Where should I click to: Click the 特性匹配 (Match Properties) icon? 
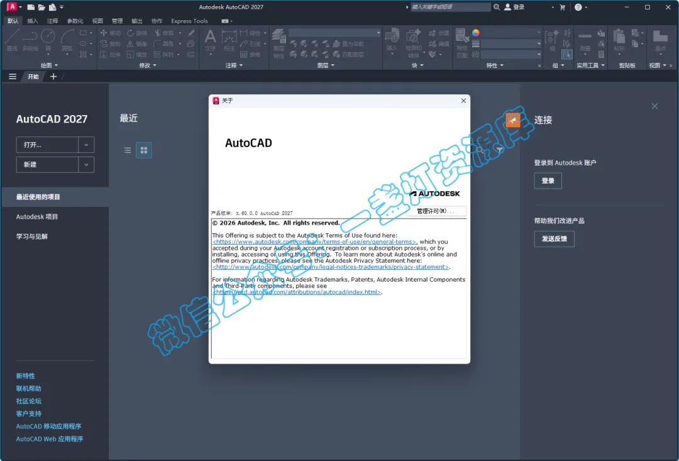click(x=462, y=43)
